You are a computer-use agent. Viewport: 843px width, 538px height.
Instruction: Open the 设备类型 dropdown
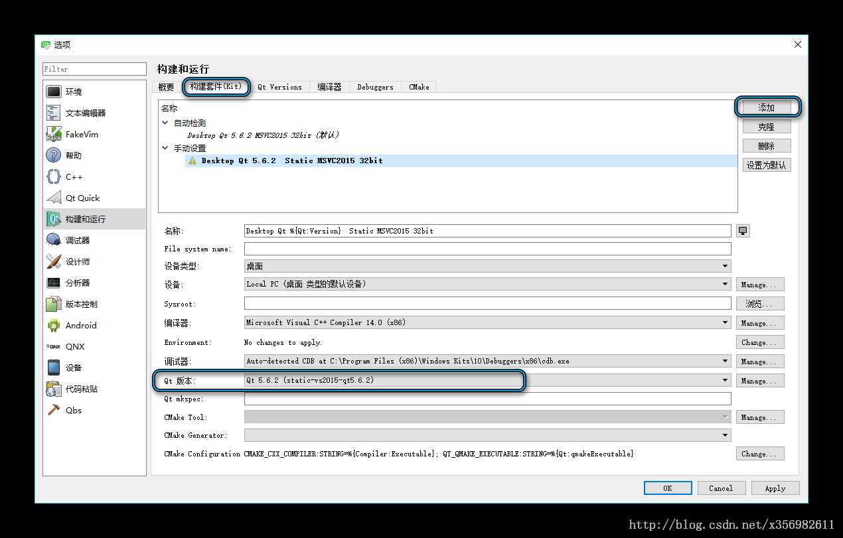click(488, 266)
